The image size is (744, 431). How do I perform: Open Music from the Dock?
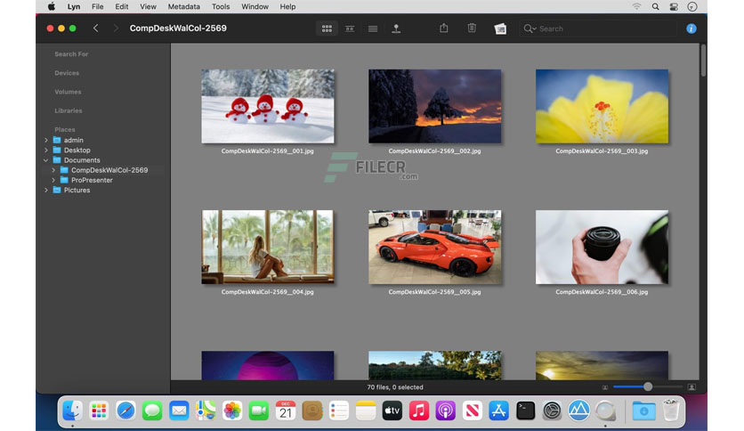coord(419,411)
